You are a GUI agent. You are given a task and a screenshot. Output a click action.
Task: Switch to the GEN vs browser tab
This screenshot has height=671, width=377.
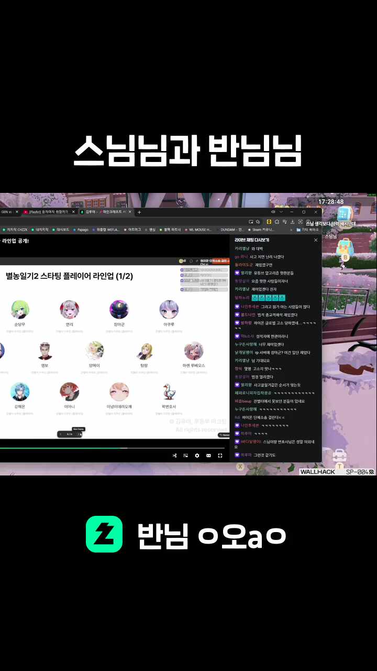point(9,212)
